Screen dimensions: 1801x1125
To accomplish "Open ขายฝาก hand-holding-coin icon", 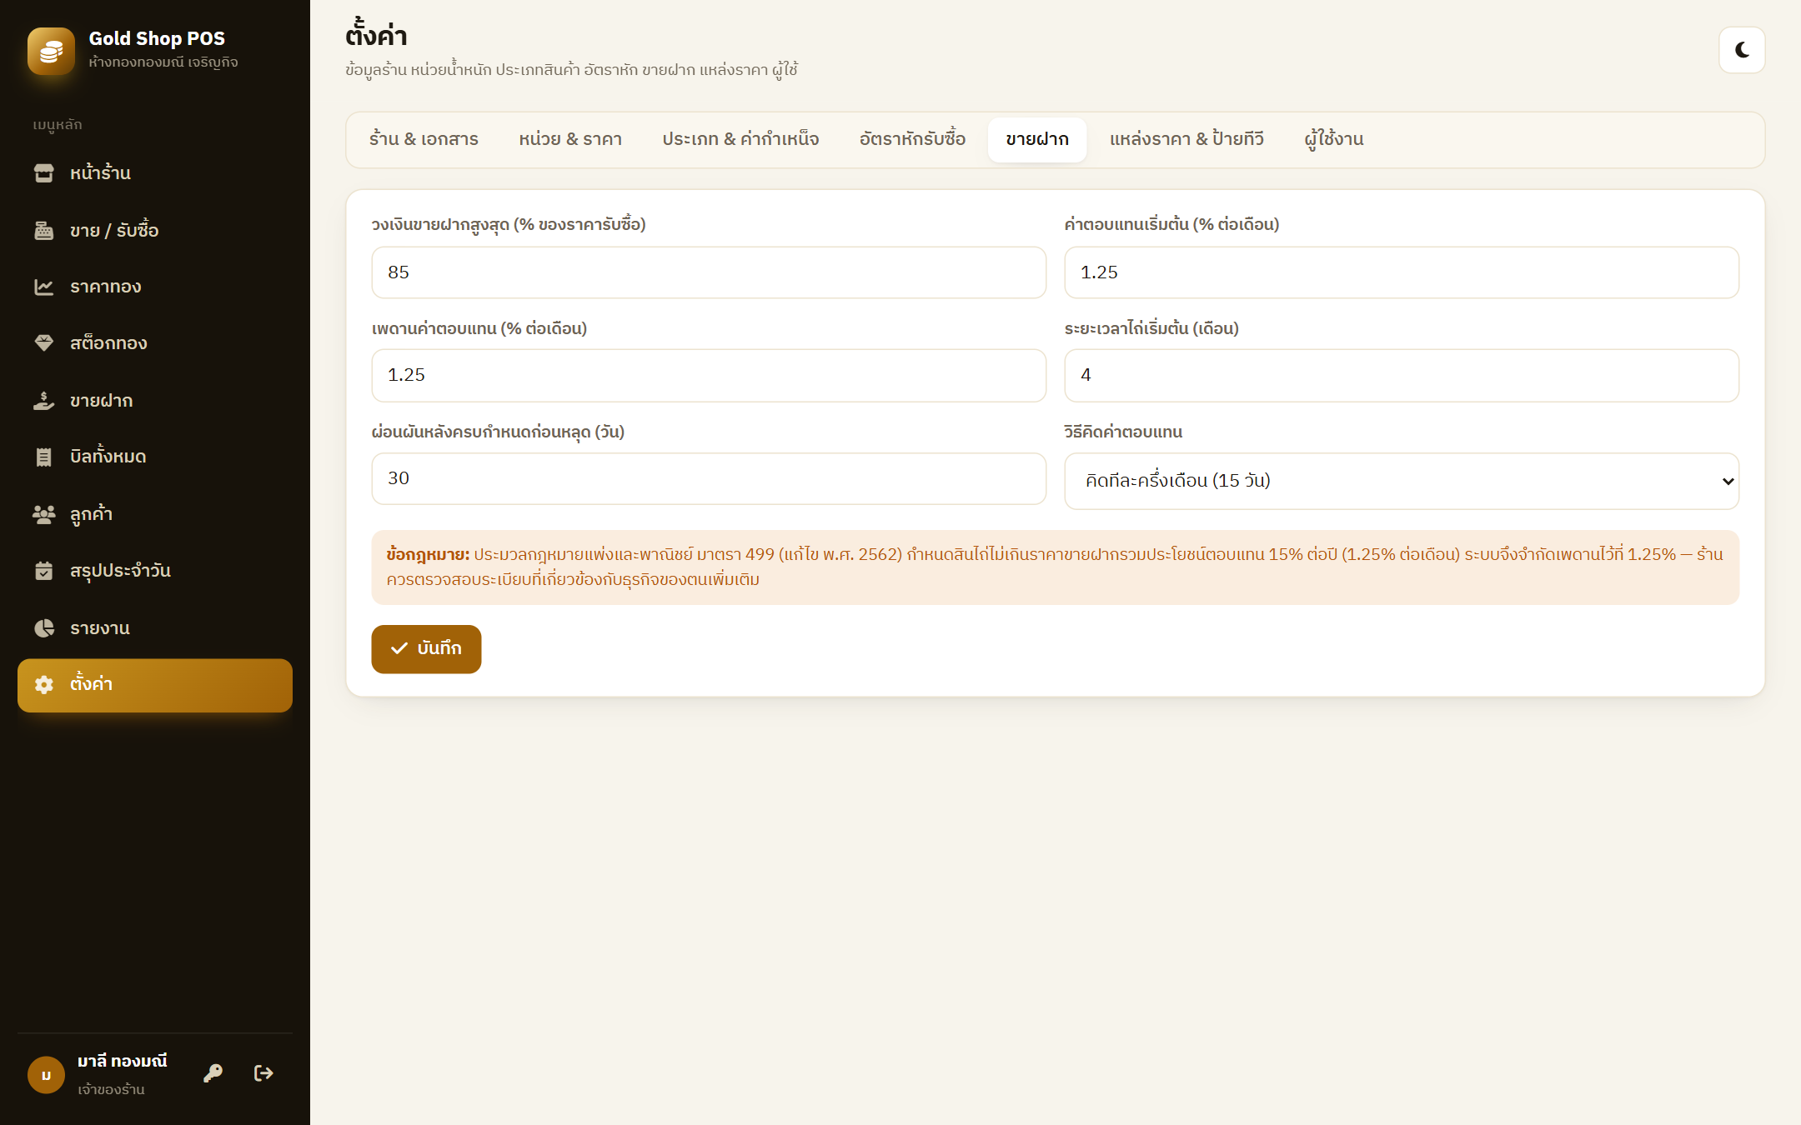I will click(44, 401).
